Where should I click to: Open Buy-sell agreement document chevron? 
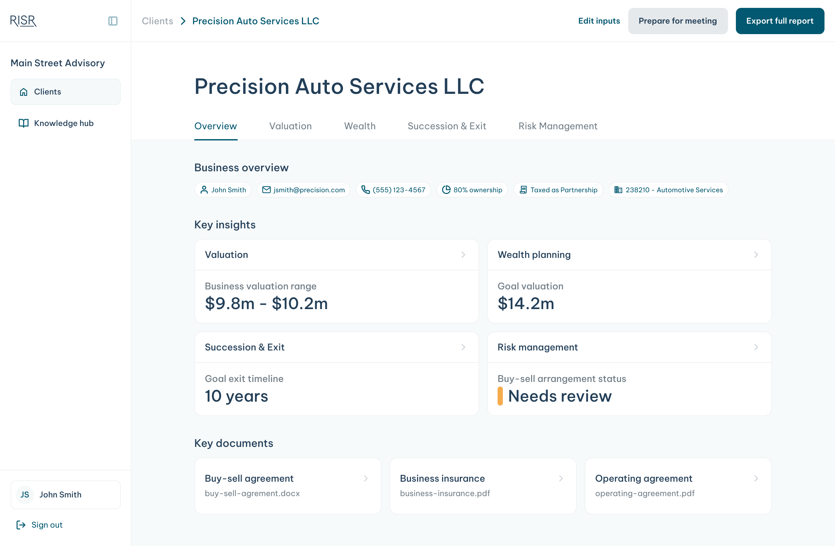pos(366,478)
